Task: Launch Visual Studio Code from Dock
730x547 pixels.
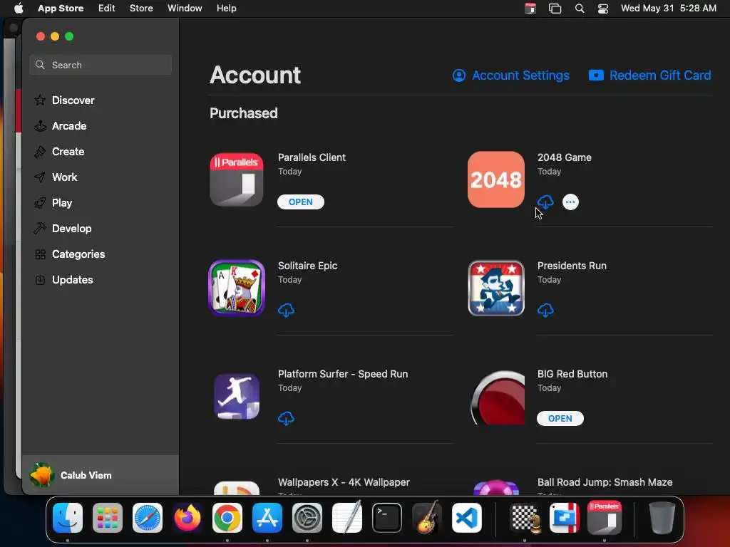Action: (467, 518)
